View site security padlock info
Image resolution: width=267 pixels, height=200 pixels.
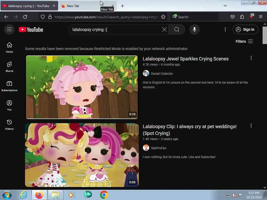pyautogui.click(x=50, y=17)
